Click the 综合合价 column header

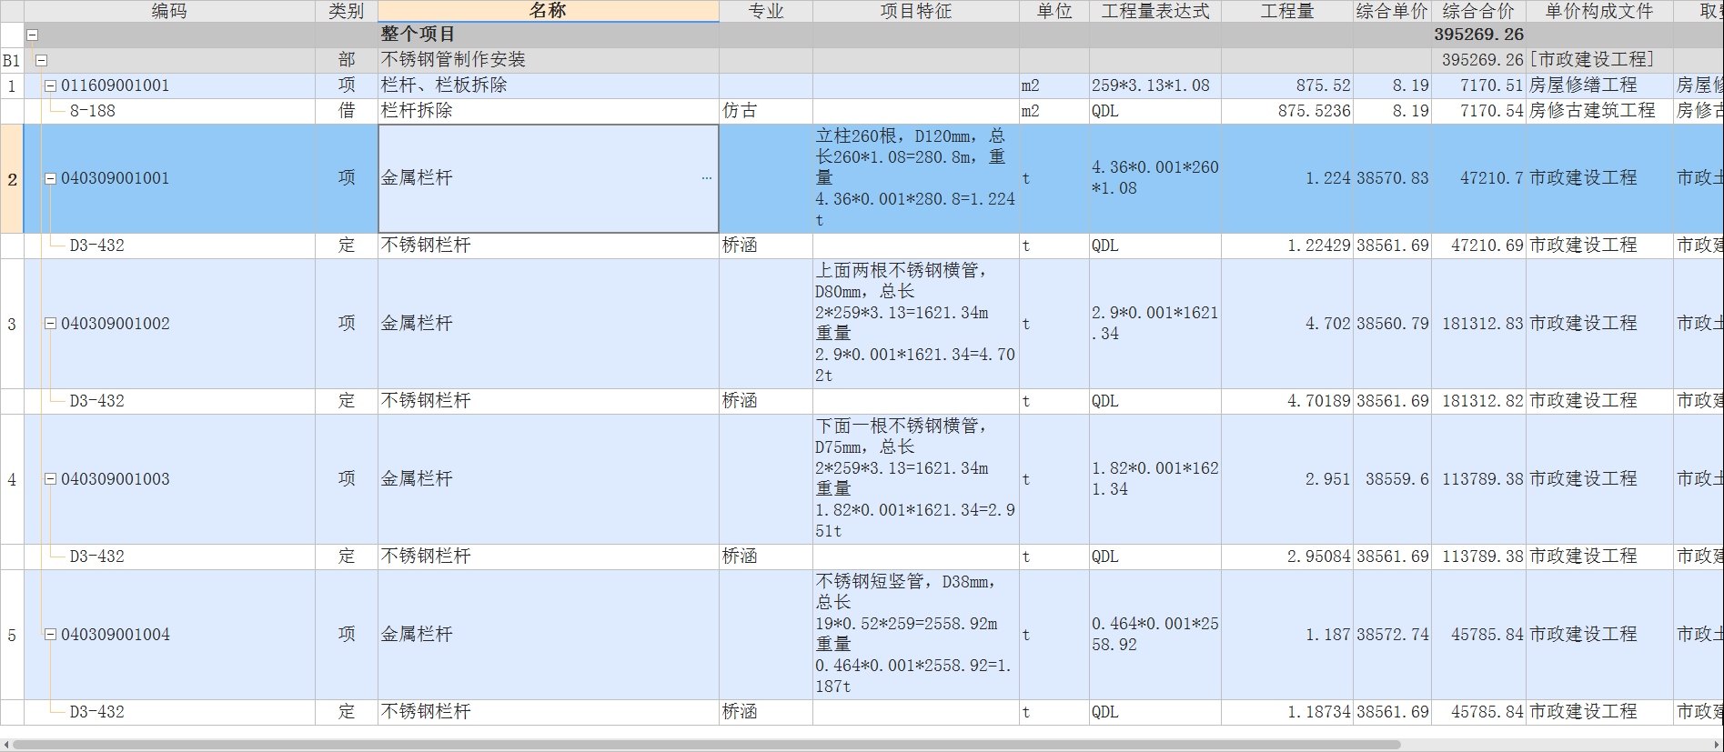(x=1478, y=11)
